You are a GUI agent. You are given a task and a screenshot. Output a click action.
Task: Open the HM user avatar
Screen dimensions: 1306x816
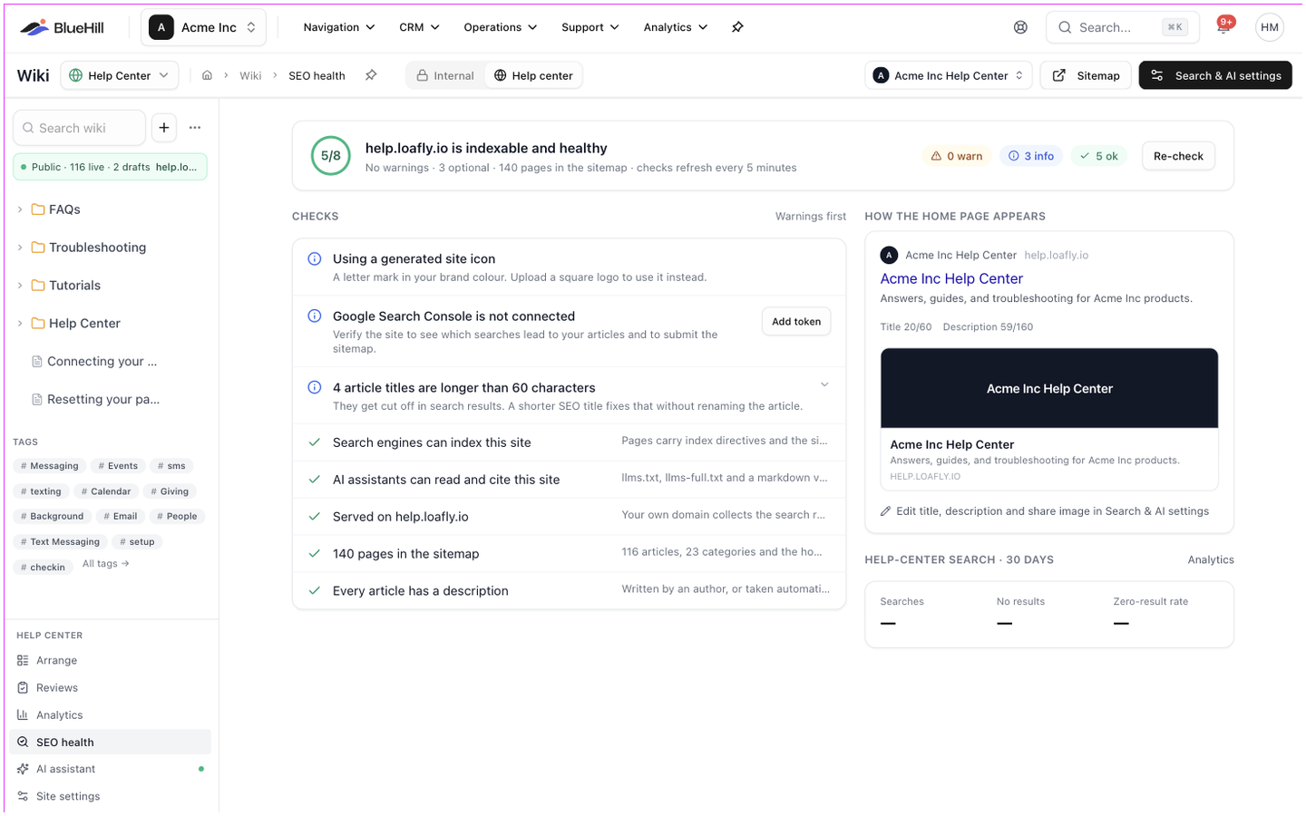(1270, 27)
